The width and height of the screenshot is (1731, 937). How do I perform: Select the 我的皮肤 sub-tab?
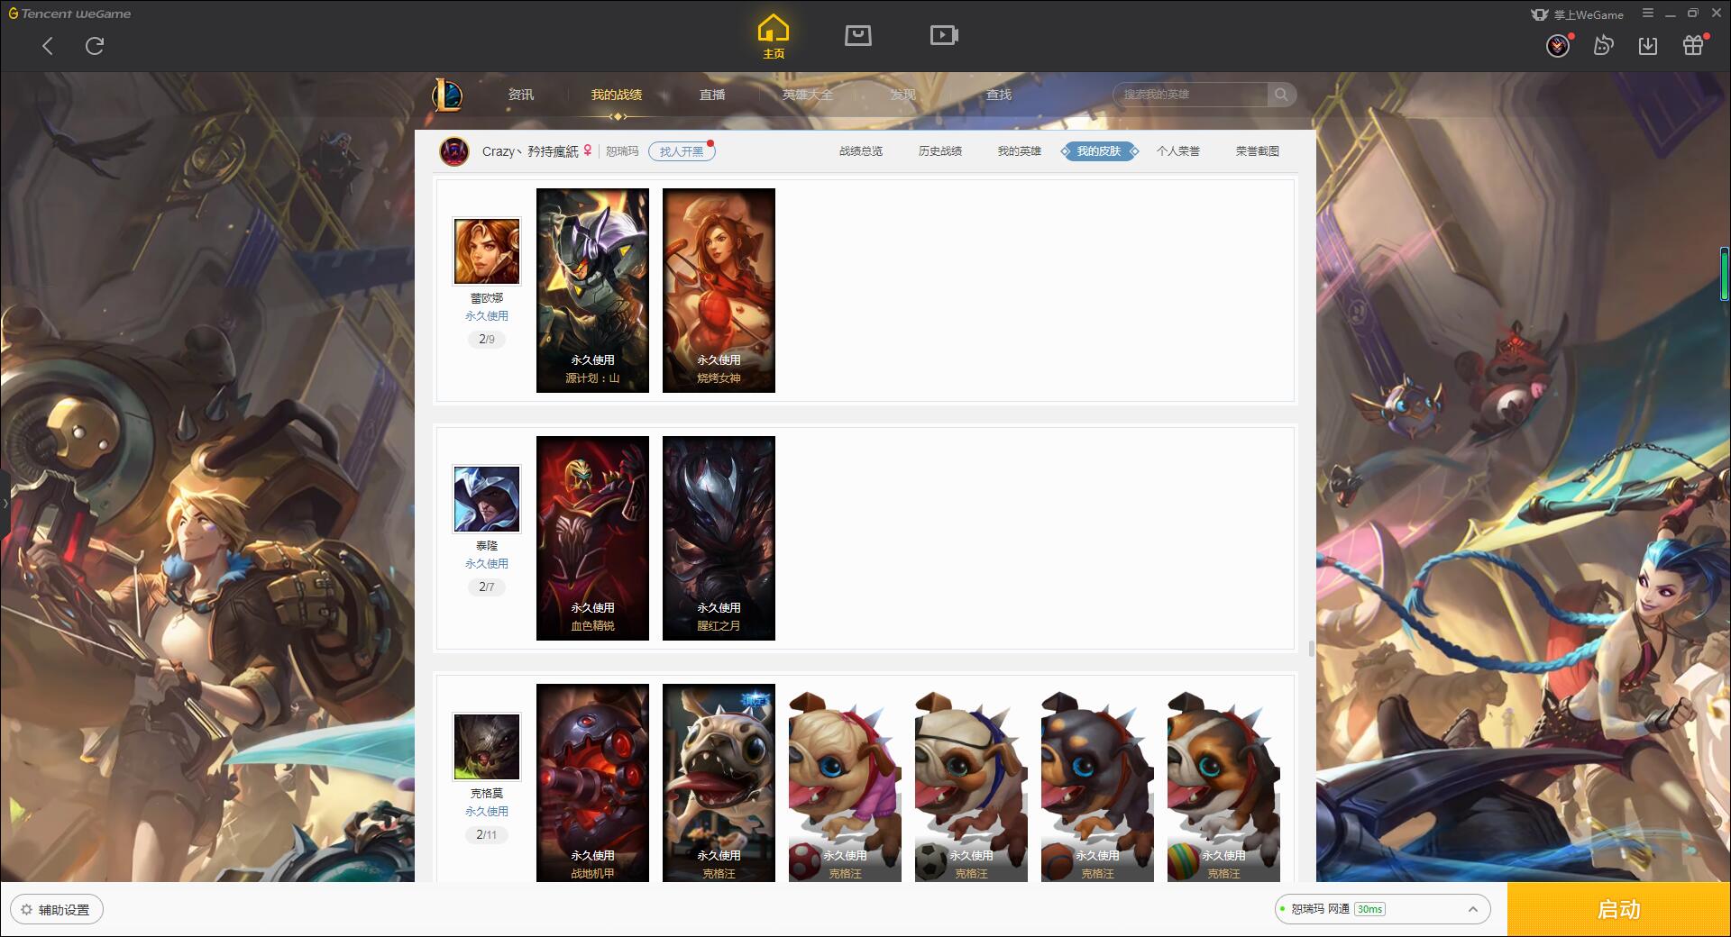point(1099,151)
